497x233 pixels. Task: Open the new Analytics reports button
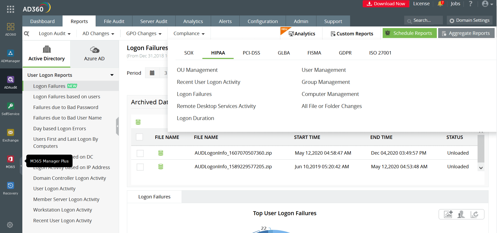tap(302, 34)
